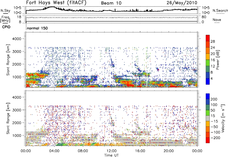Screen dimensions: 228x157
Task: Click the 'Time UT' axis label
Action: pos(111,155)
